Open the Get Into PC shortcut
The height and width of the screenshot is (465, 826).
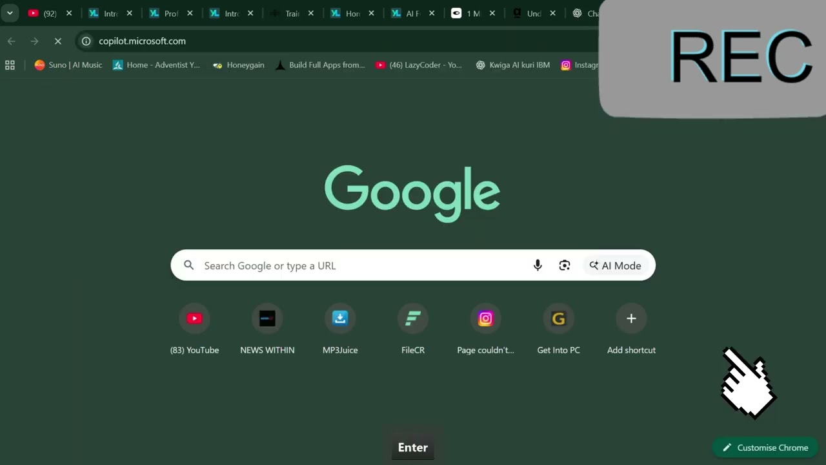point(559,329)
